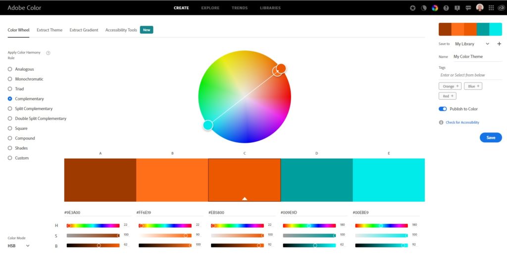
Task: Open the My Library save-to dropdown
Action: pyautogui.click(x=472, y=43)
